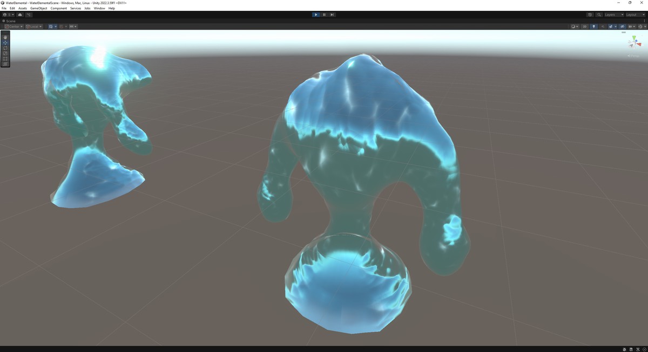The width and height of the screenshot is (648, 352).
Task: Open Version Control icon in toolbar
Action: pyautogui.click(x=29, y=15)
